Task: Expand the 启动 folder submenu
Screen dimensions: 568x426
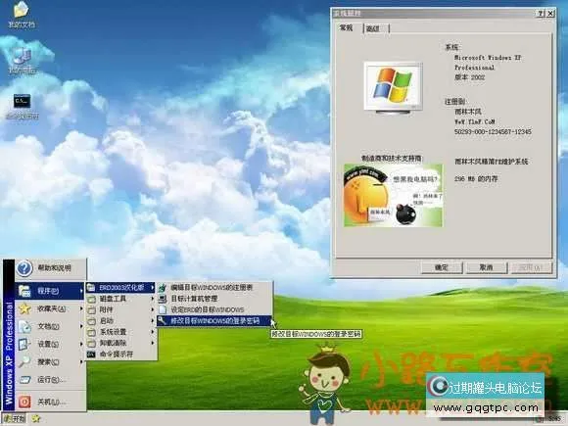Action: [x=121, y=320]
